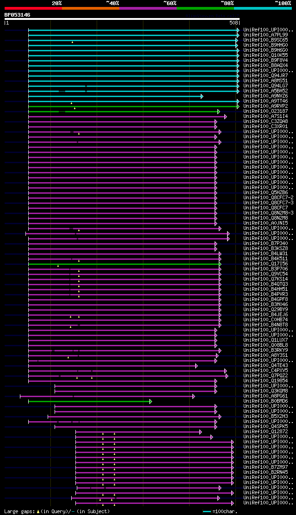This screenshot has width=296, height=515.
Task: Click the UniRef100_B4PVR3 label
Action: point(265,294)
